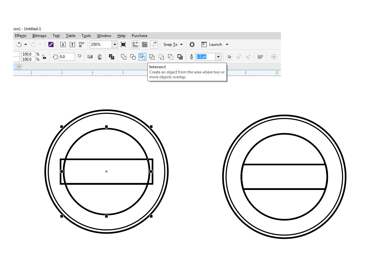Open the Snap To dropdown
The image size is (377, 266).
coord(172,44)
